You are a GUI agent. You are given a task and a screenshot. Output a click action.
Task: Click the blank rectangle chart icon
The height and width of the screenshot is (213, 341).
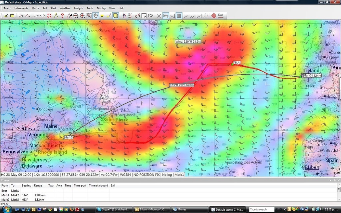pyautogui.click(x=144, y=16)
